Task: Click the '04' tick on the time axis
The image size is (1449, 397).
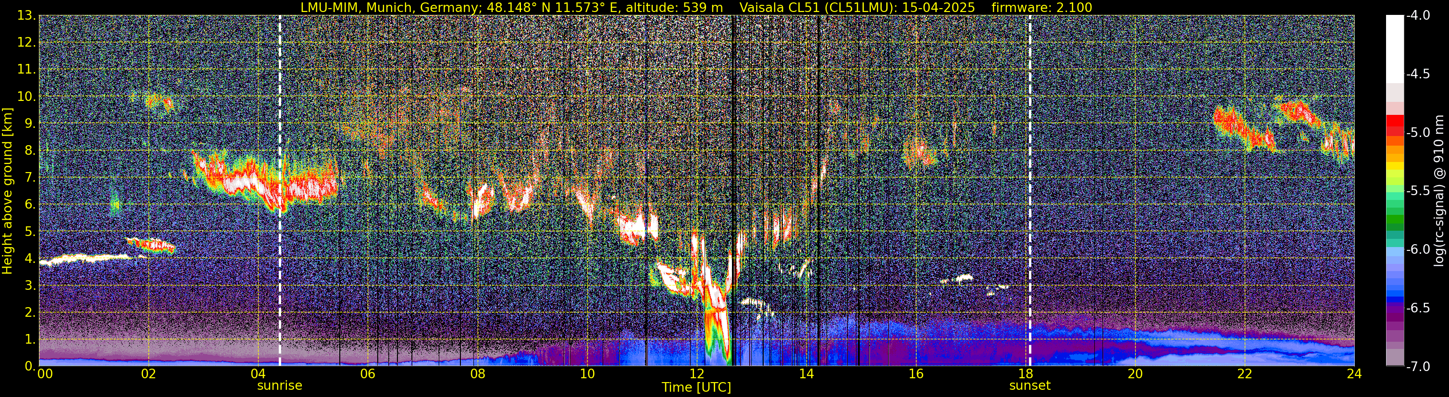Action: (258, 374)
